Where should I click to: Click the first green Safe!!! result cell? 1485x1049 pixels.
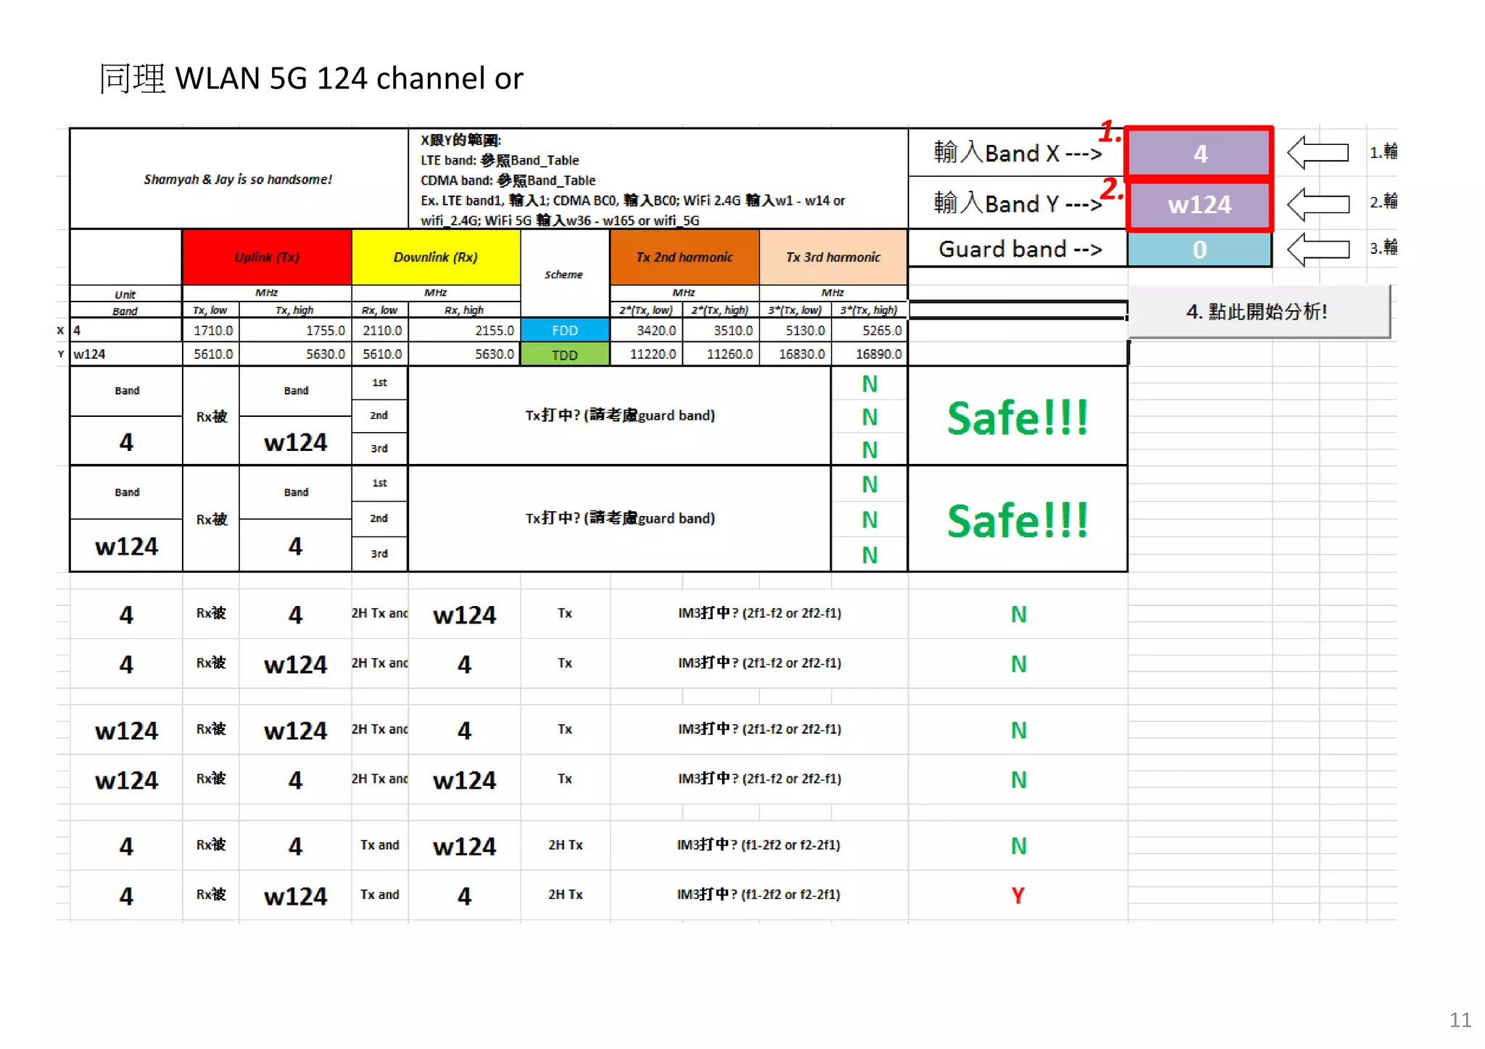pos(1017,417)
